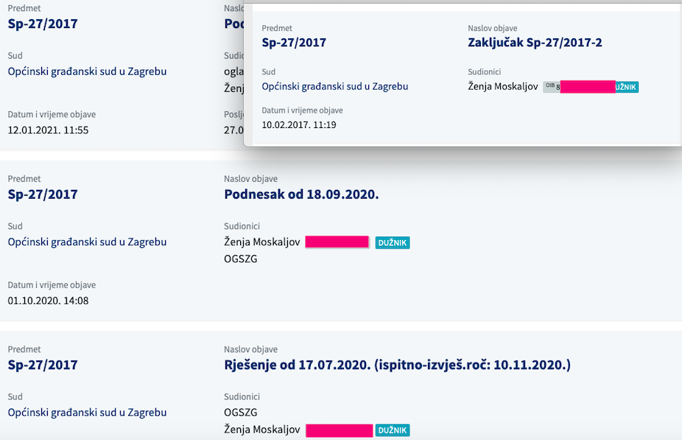The height and width of the screenshot is (440, 682).
Task: Open Podnesak od 18.09.2020. publication
Action: tap(301, 194)
